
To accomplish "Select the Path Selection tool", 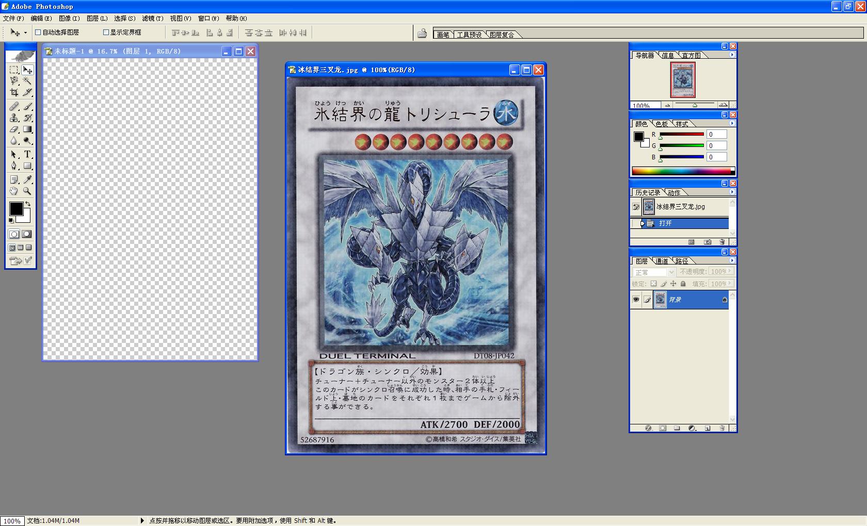I will point(14,154).
